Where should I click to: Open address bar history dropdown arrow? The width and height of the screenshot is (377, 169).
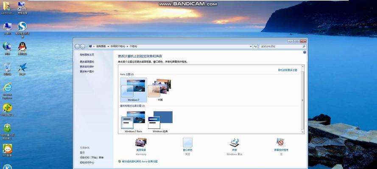(x=251, y=46)
